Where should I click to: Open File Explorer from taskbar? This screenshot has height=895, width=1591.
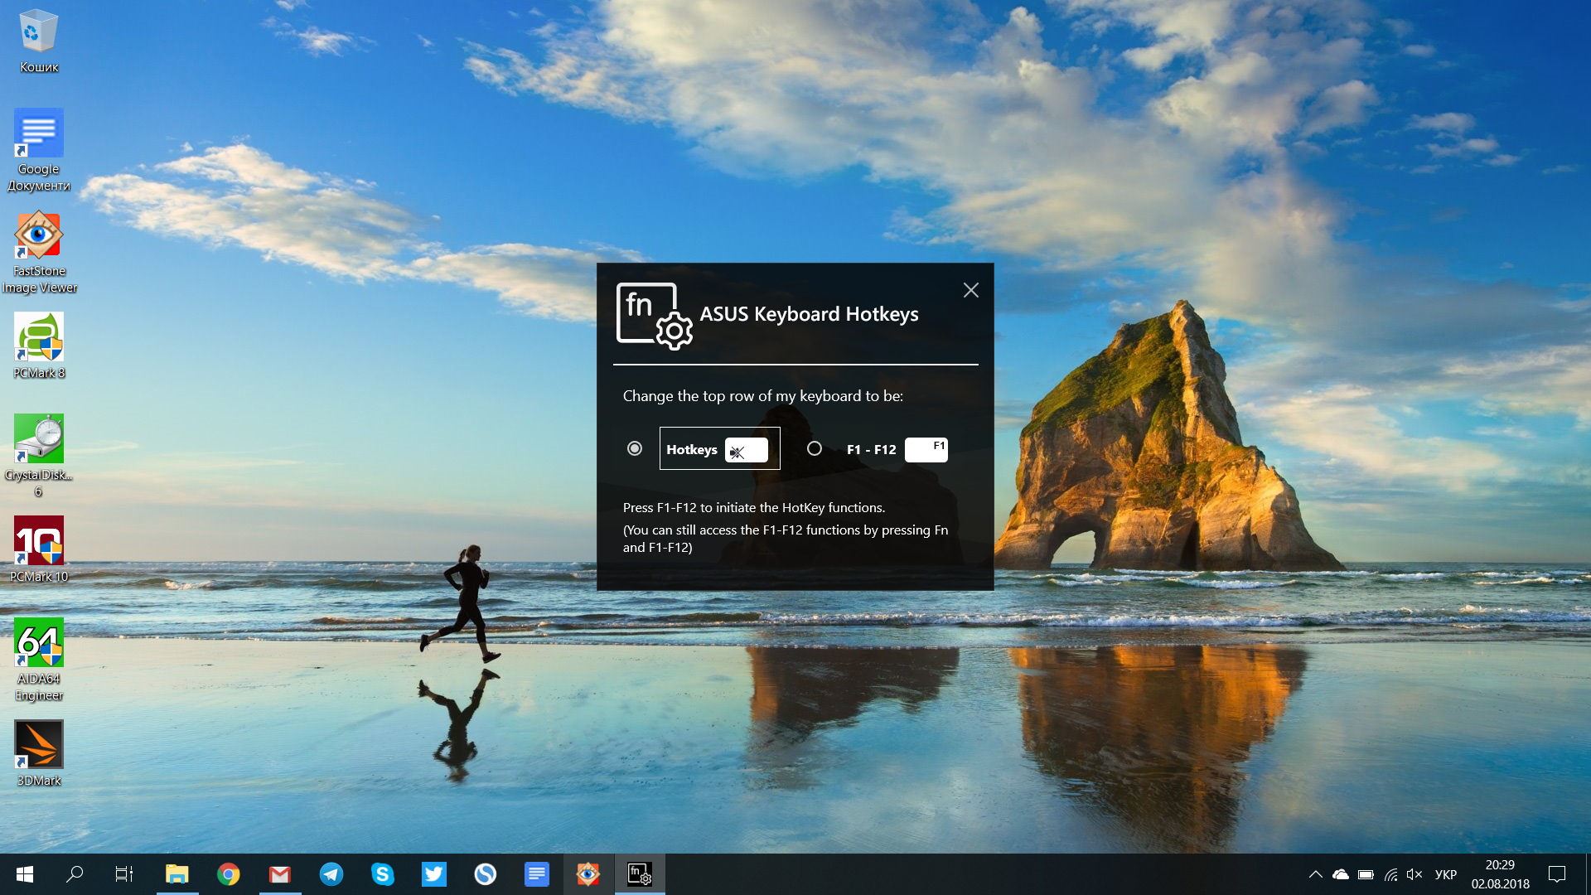(176, 873)
